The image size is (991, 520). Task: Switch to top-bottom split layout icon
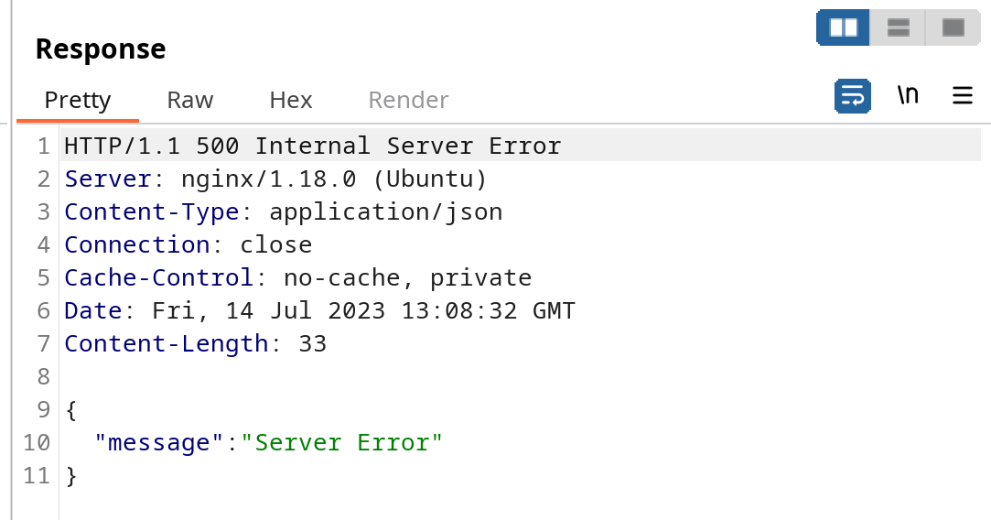point(898,27)
